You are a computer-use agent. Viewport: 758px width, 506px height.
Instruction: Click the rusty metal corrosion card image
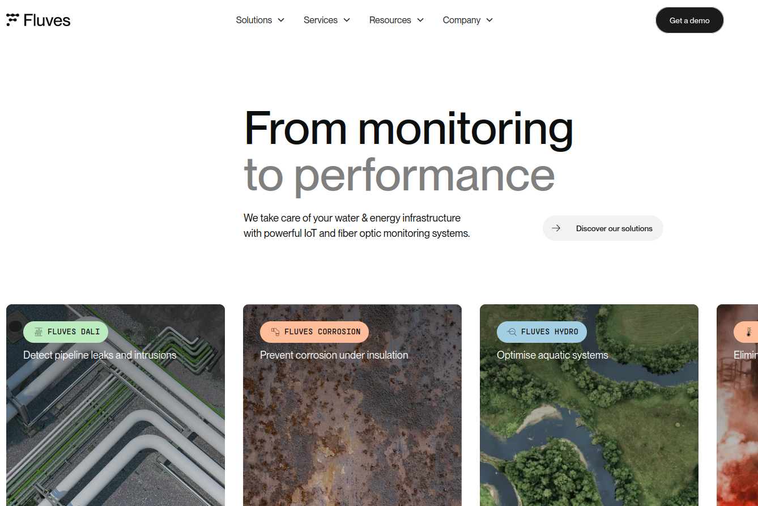(x=352, y=431)
